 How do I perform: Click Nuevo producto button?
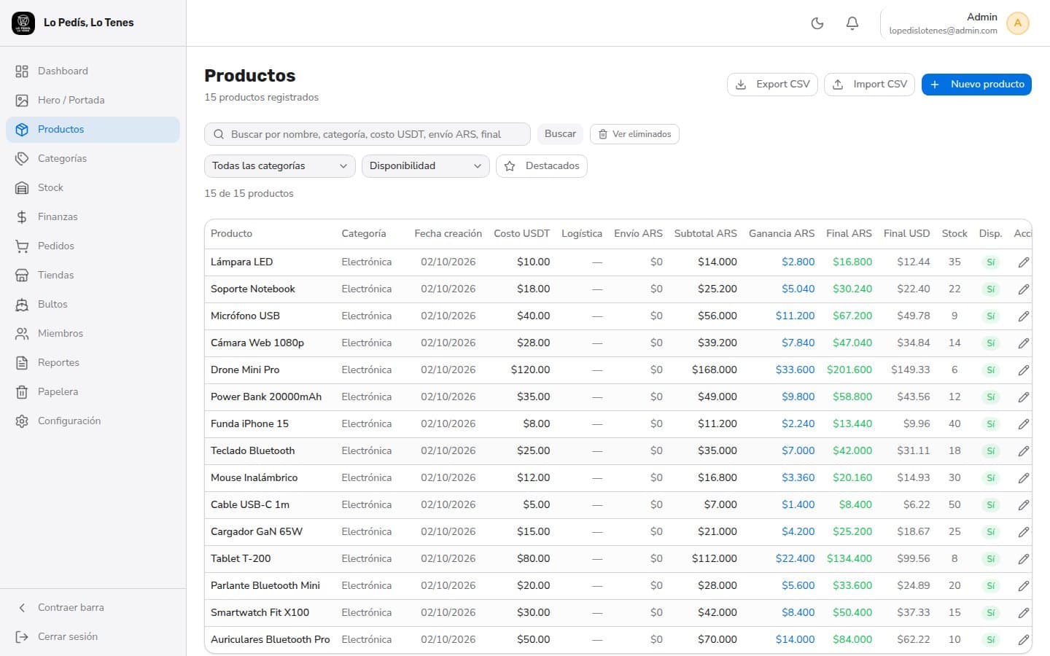coord(976,85)
